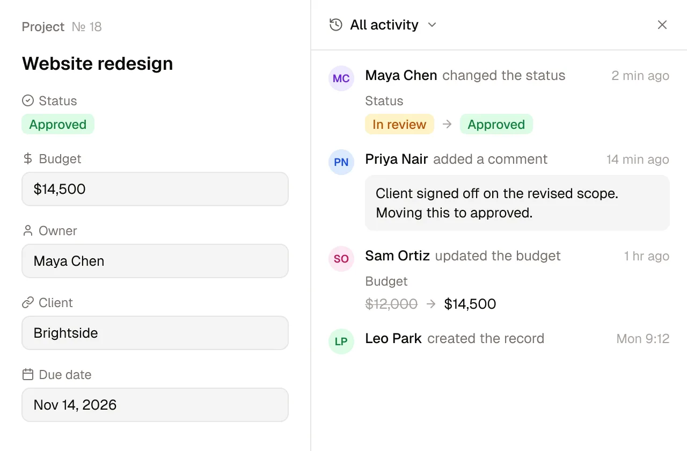Click the 'added a comment' activity text
687x451 pixels.
491,159
